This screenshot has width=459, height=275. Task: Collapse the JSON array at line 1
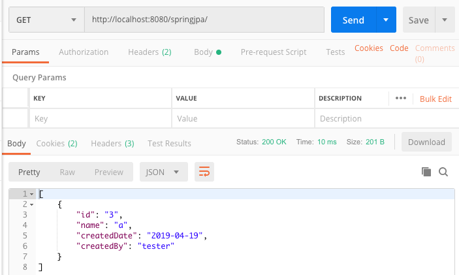pyautogui.click(x=31, y=194)
